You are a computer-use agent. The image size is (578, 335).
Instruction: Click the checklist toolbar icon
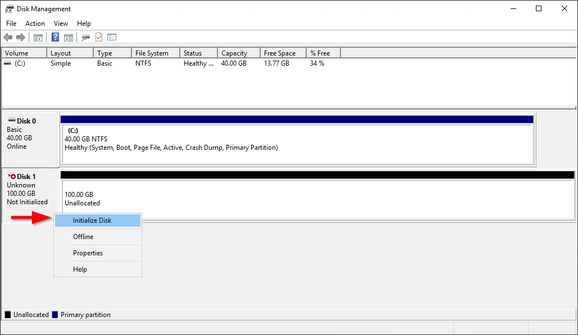111,37
